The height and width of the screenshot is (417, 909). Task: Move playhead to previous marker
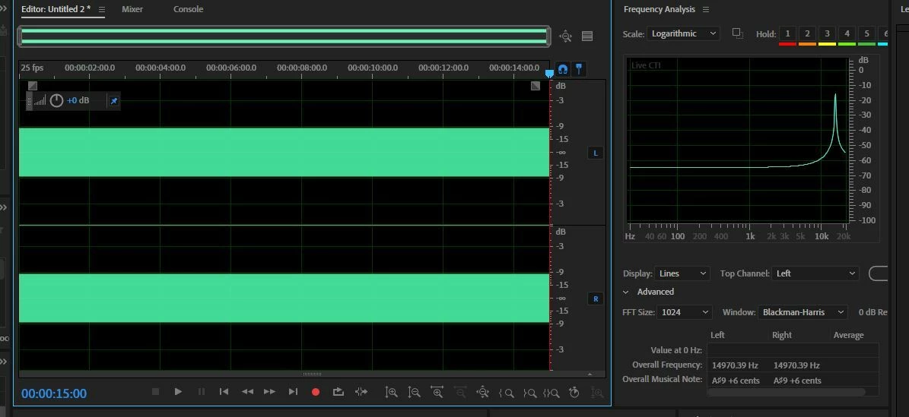(x=224, y=392)
